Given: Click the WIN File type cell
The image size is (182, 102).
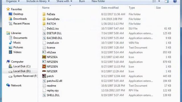Looking at the screenshot, I should [134, 43].
